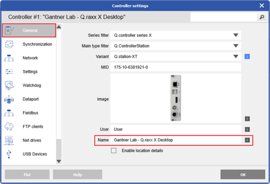Click the Net drives icon

pyautogui.click(x=9, y=140)
